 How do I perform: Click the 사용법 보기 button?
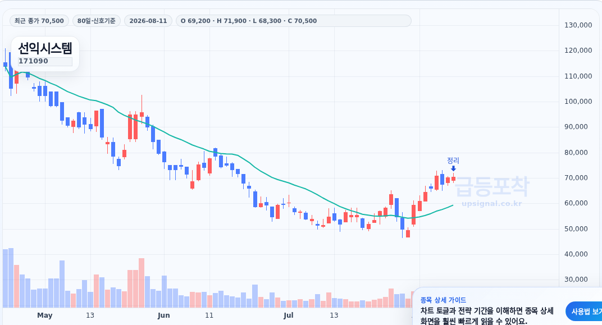point(585,312)
